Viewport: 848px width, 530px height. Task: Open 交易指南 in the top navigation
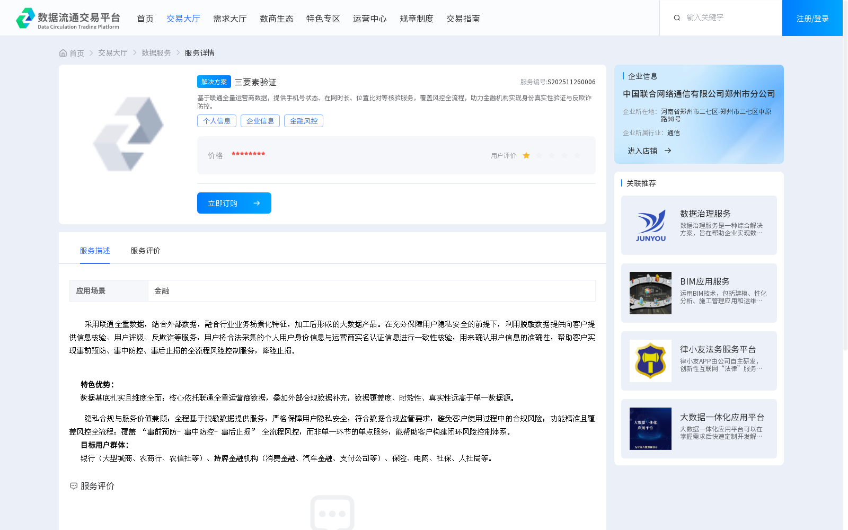tap(463, 19)
